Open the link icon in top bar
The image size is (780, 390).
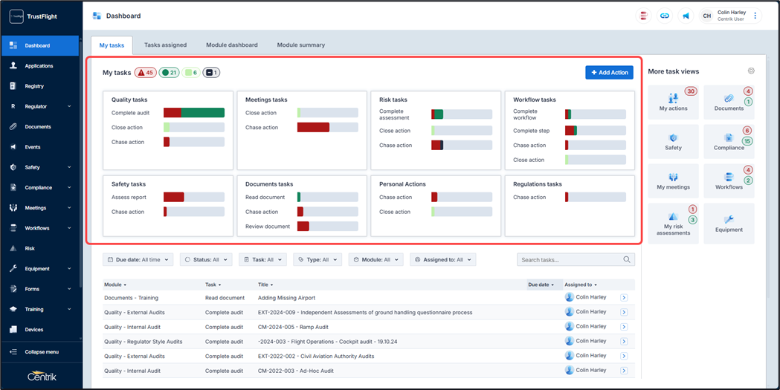click(x=665, y=16)
